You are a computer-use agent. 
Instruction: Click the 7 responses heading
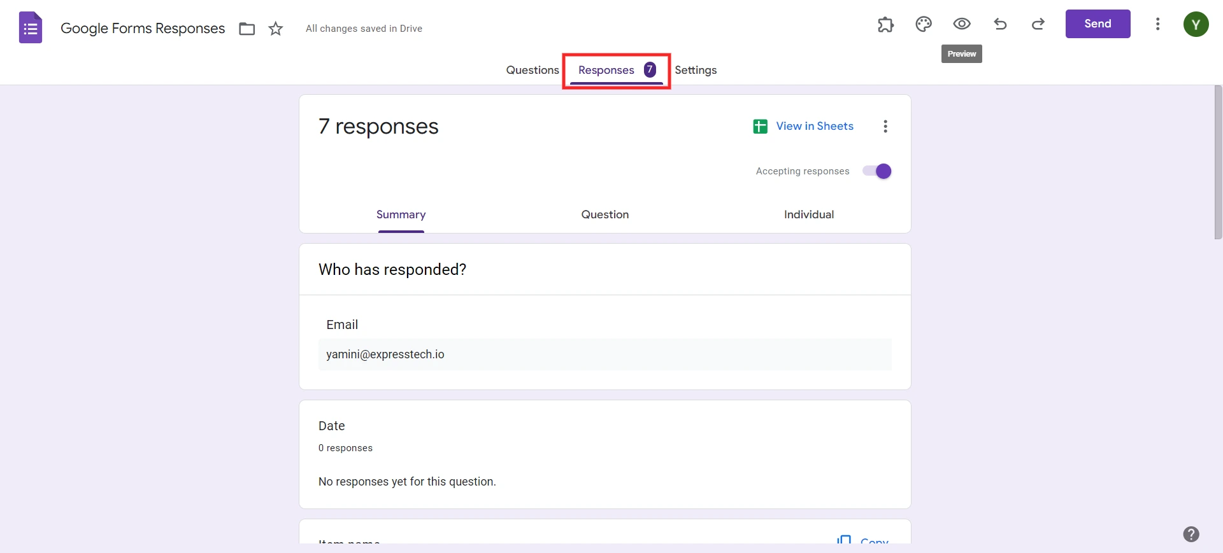[x=378, y=126]
